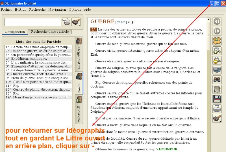
Task: Click the stacked pages copy icon
Action: pos(217,89)
